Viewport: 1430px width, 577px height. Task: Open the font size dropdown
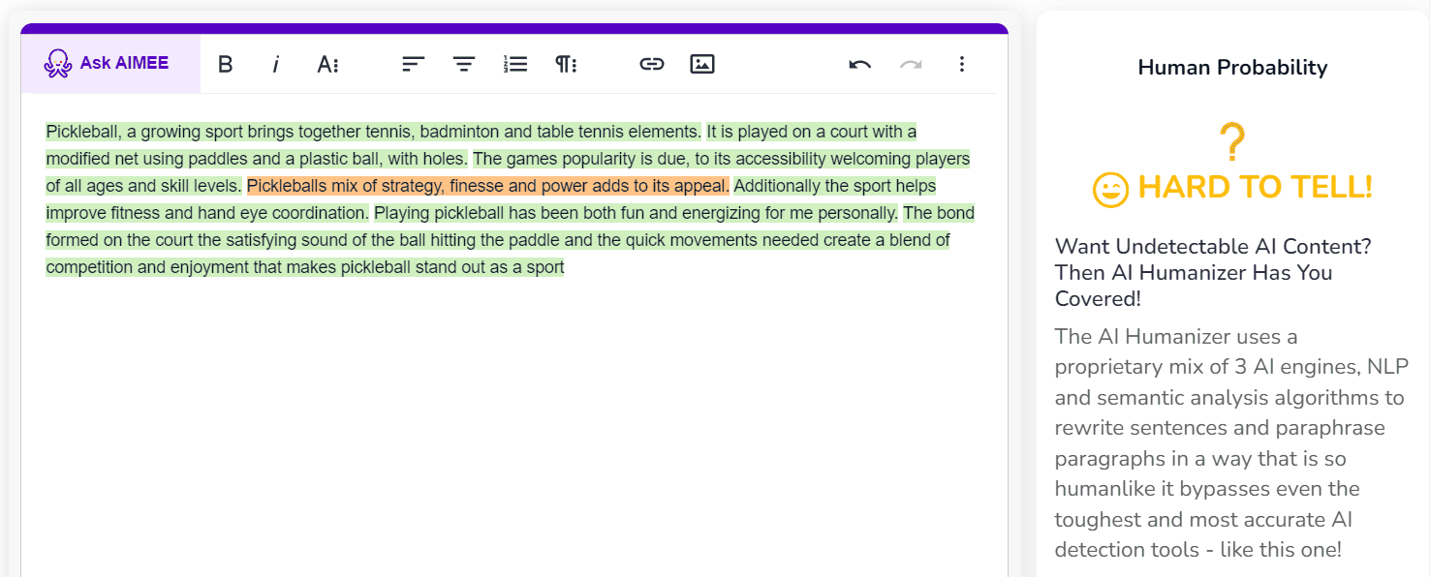click(x=327, y=64)
